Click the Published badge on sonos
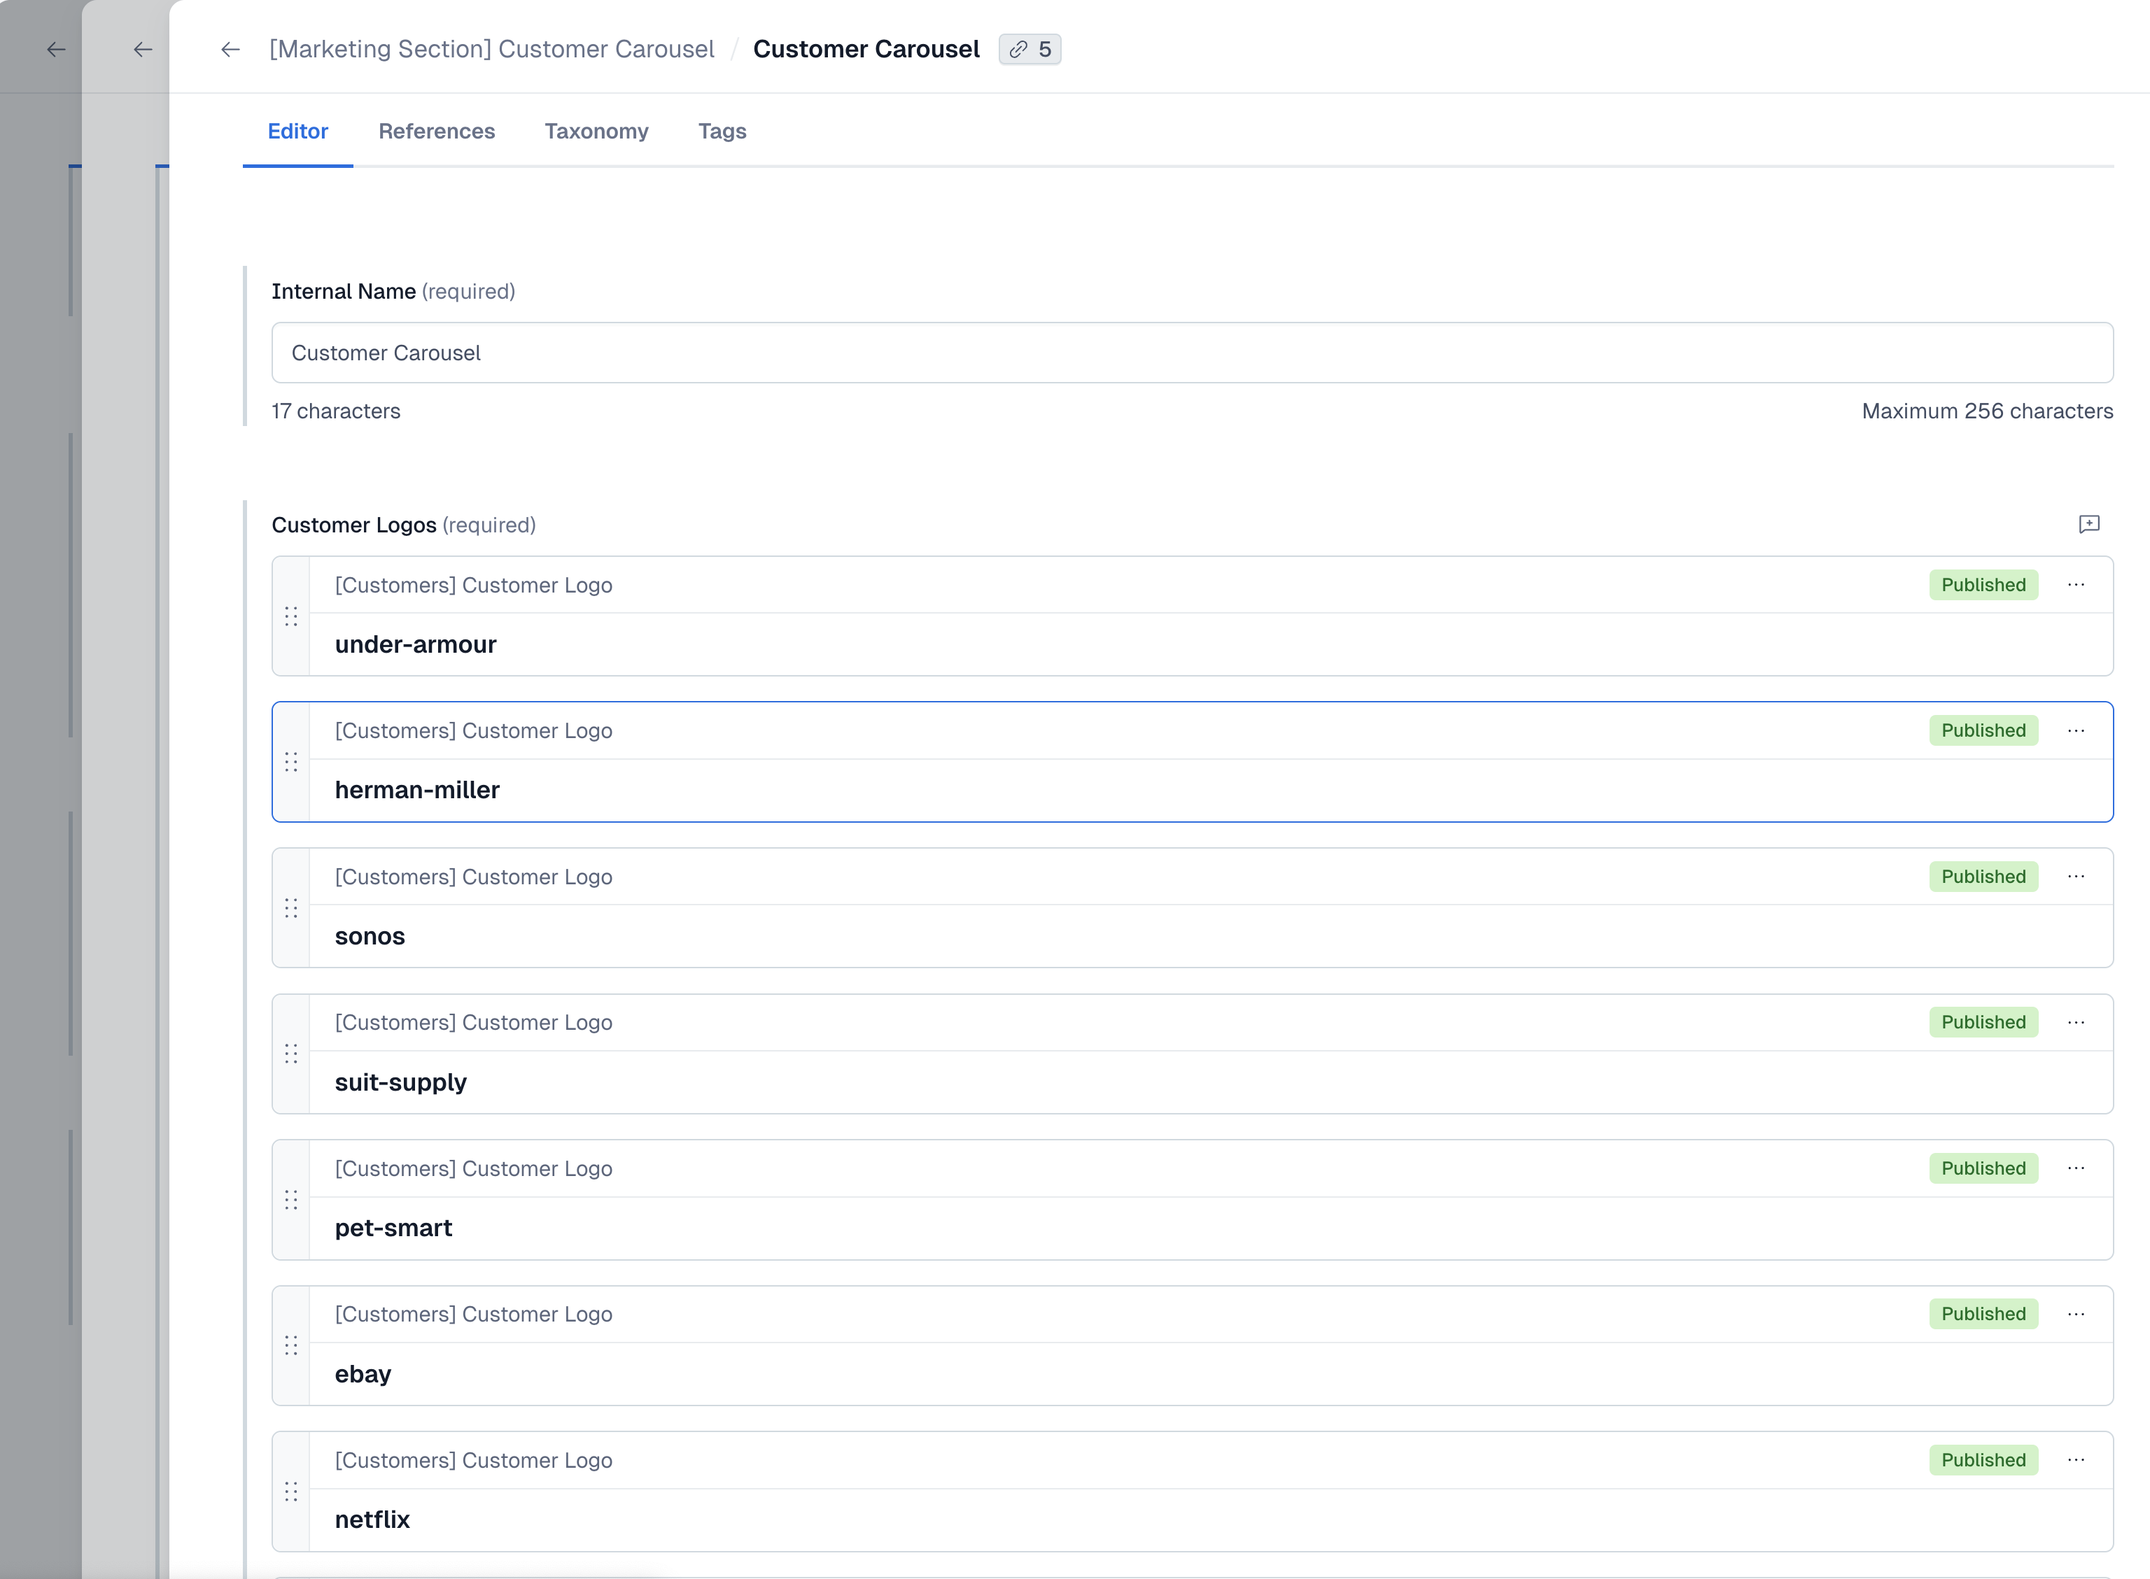The height and width of the screenshot is (1579, 2150). [1983, 877]
